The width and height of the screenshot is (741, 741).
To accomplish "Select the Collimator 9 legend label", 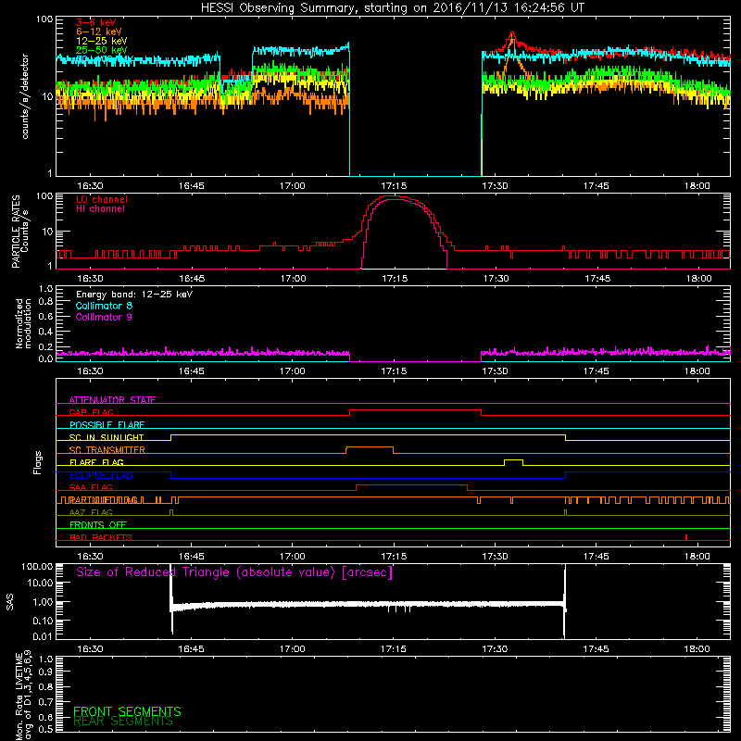I will click(x=104, y=317).
